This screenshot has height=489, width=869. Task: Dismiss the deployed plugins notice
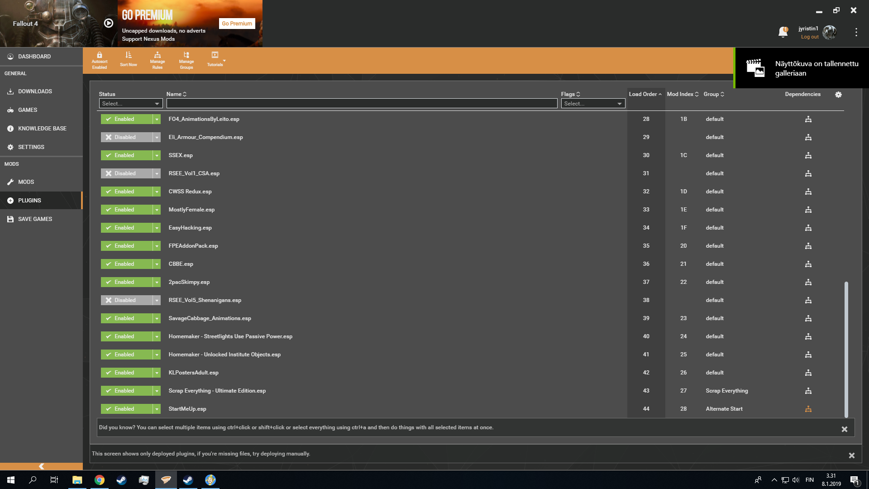(851, 455)
